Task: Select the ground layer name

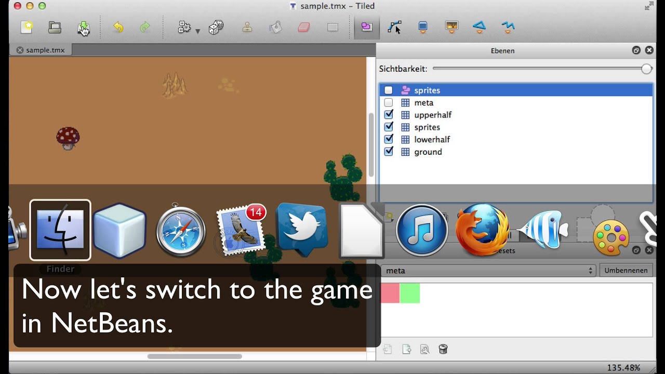Action: [428, 152]
